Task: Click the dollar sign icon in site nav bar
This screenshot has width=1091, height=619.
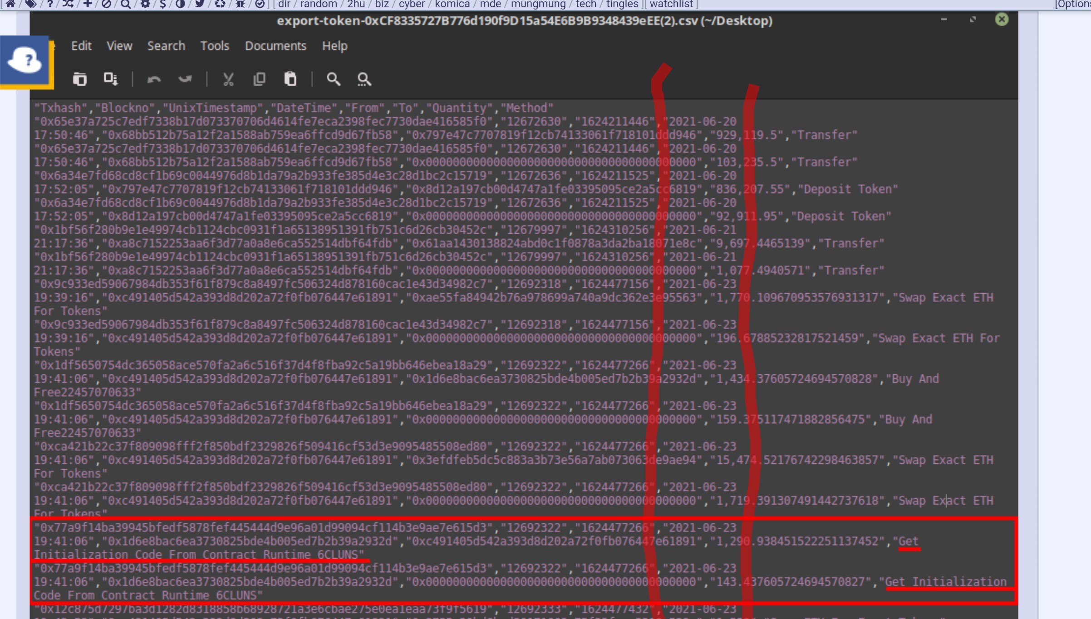Action: (x=163, y=4)
